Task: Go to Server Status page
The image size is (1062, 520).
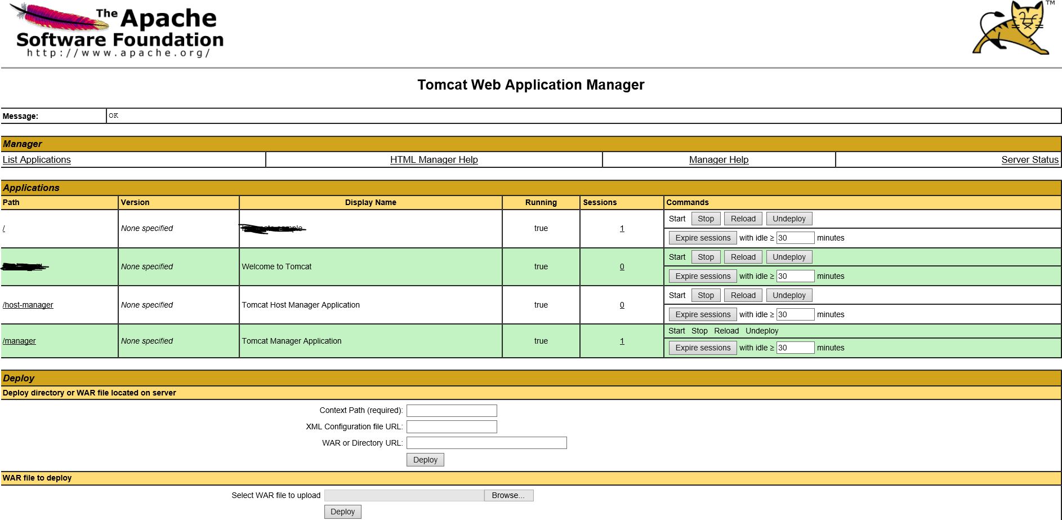Action: click(1030, 159)
